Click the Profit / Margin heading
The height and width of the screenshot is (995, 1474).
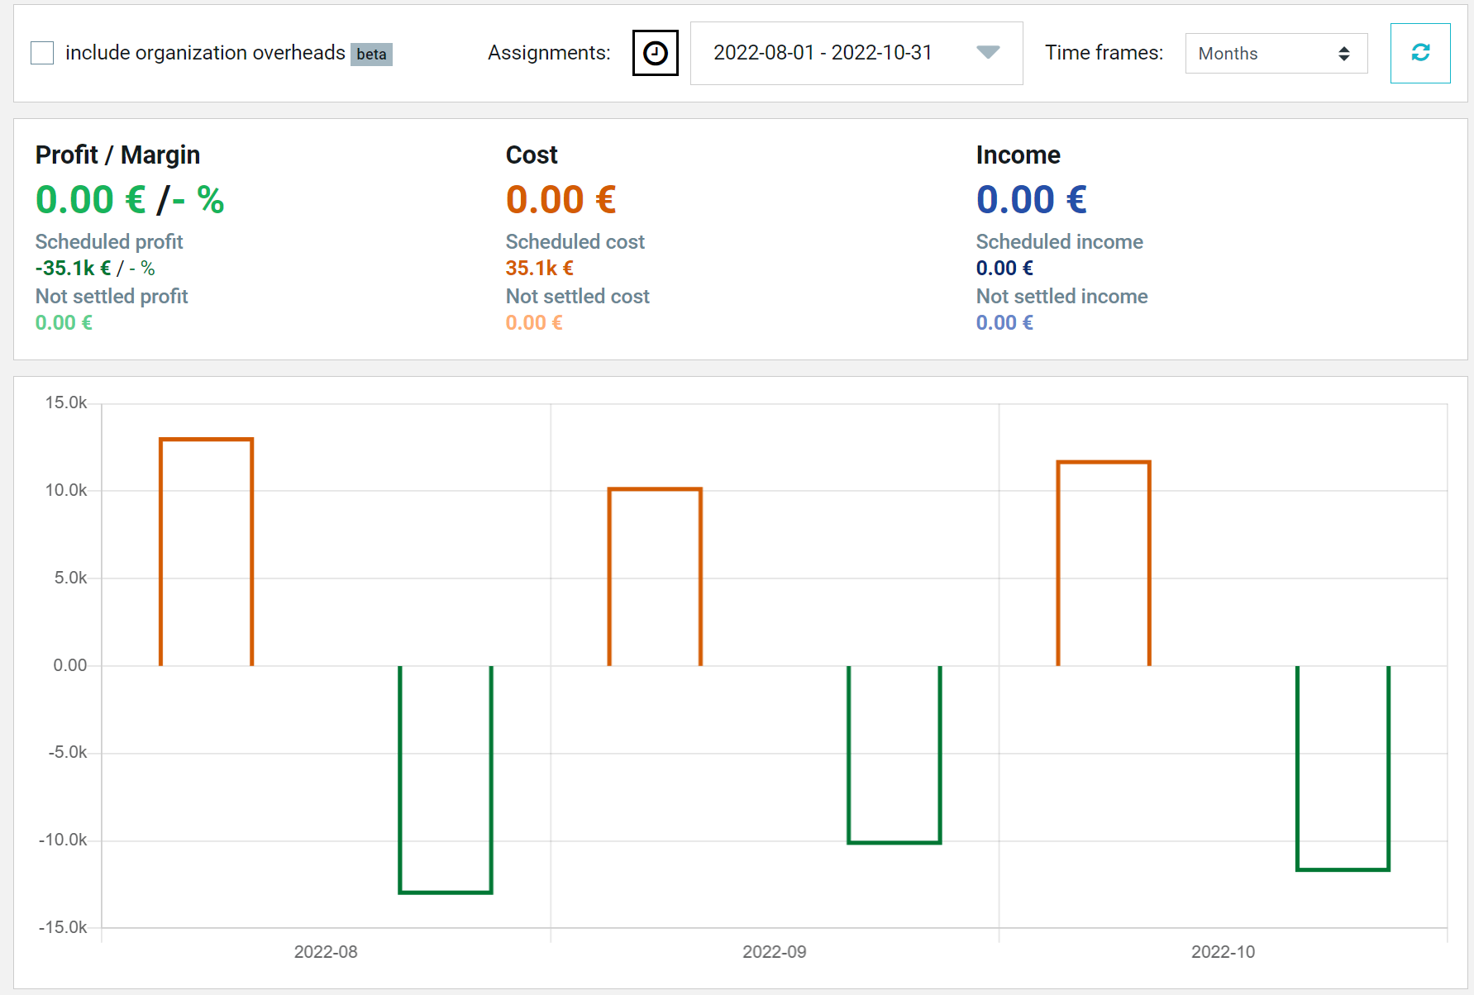(x=117, y=155)
